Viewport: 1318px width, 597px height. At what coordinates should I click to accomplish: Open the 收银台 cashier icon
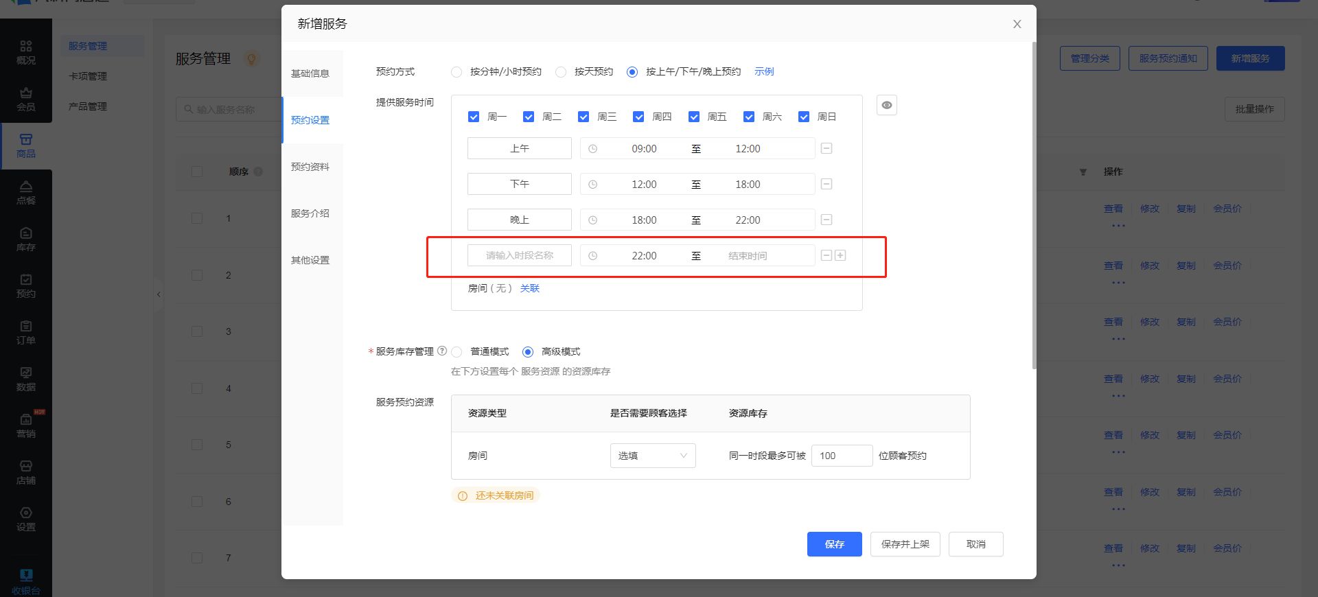(x=26, y=581)
